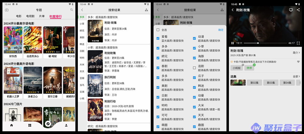Uncheck the 爱看 blue-ray source checkbox
The width and height of the screenshot is (304, 134).
tap(158, 38)
